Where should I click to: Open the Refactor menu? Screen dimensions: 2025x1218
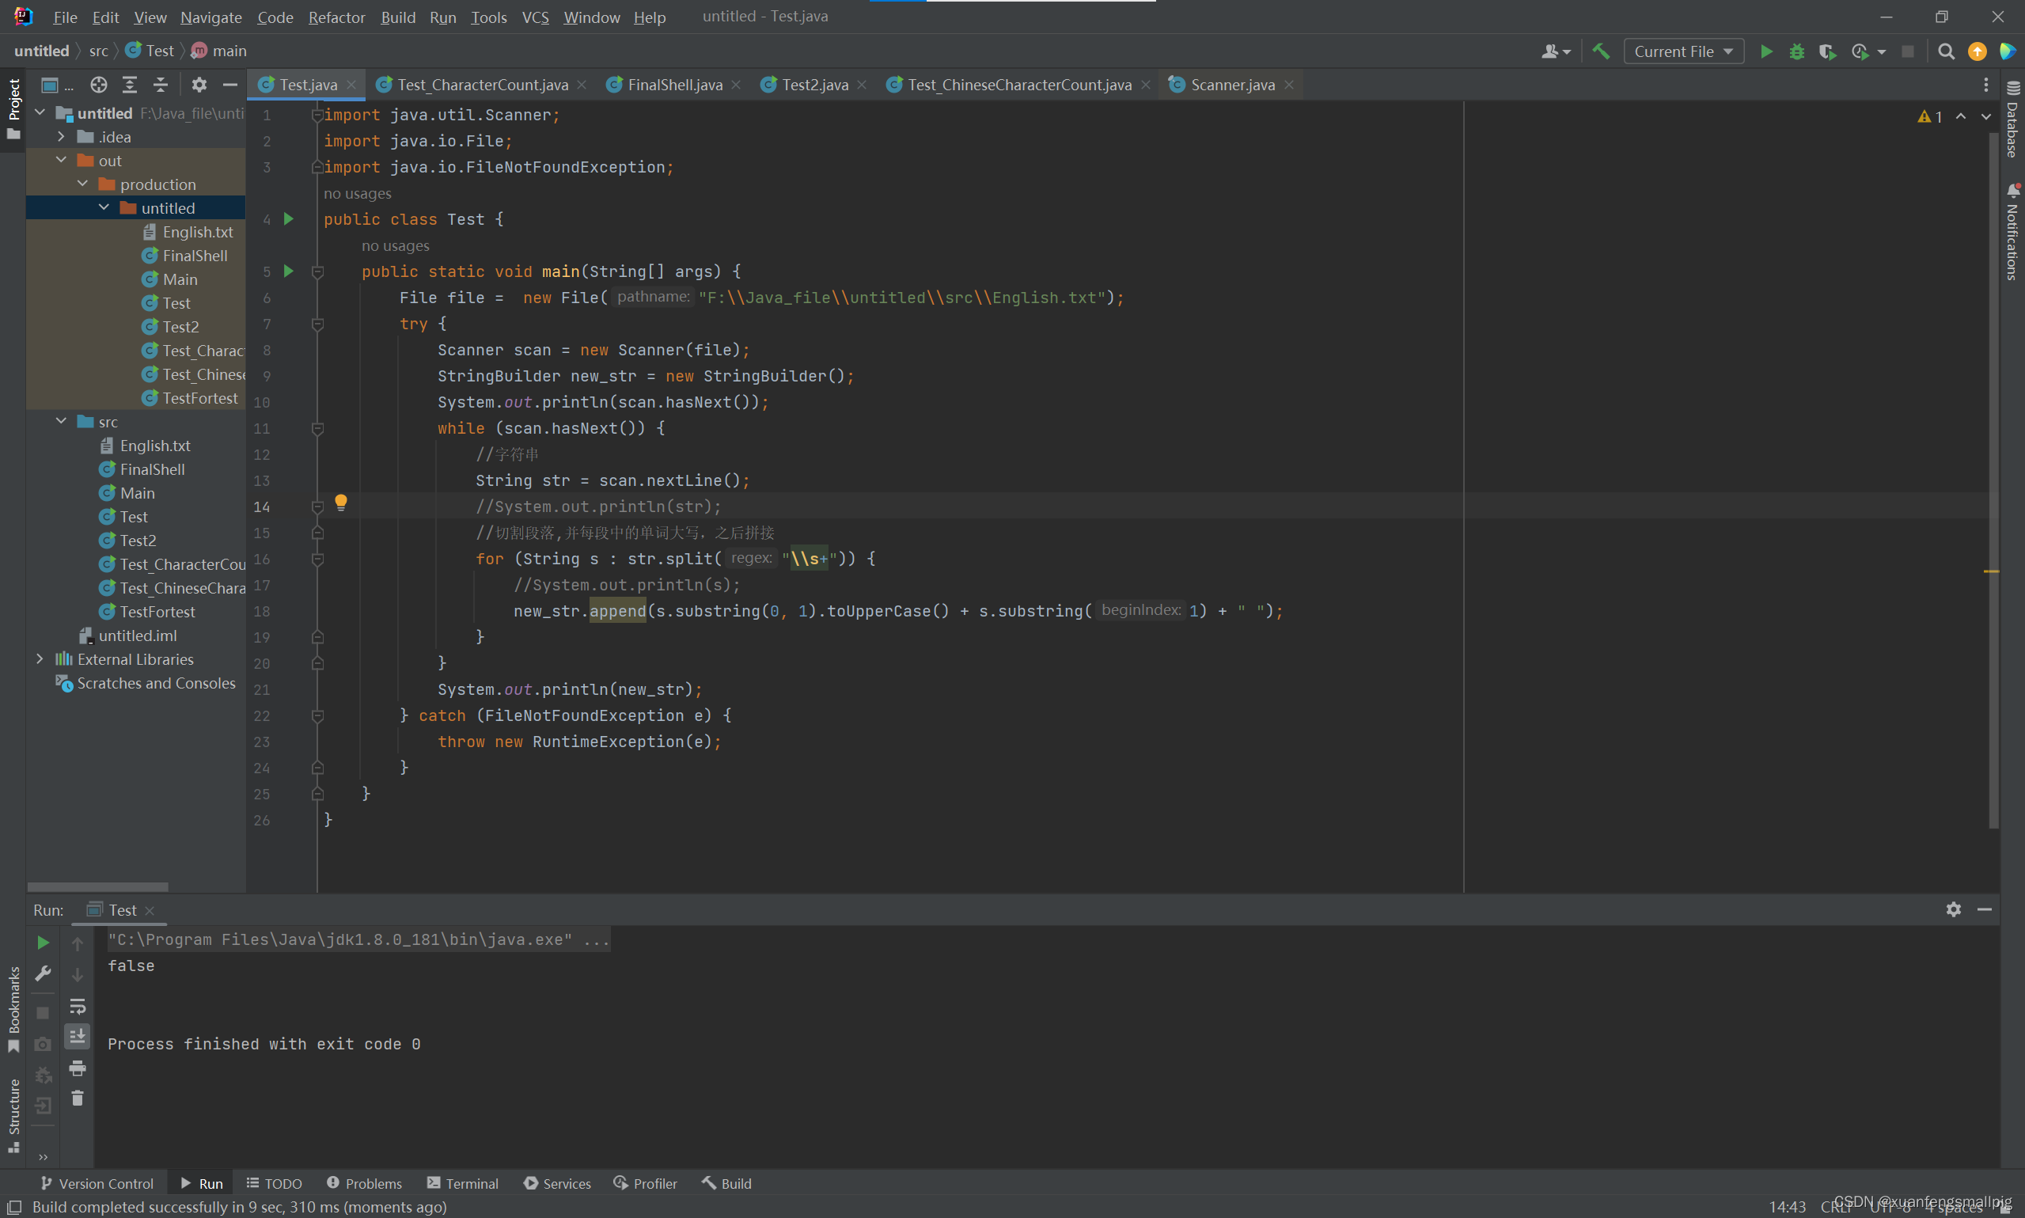[x=336, y=17]
